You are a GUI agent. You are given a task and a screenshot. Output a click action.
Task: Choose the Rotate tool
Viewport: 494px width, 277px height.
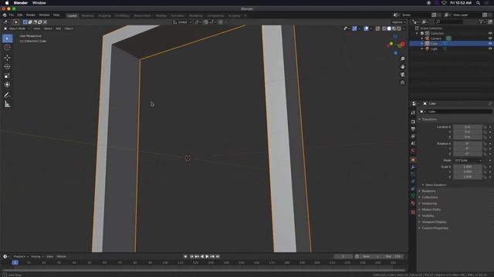(x=7, y=67)
